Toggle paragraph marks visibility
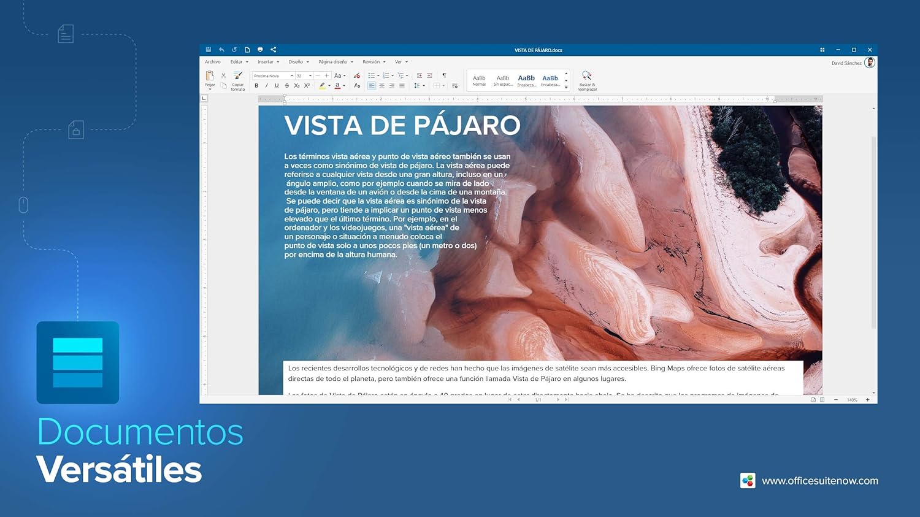The image size is (920, 517). [x=444, y=75]
